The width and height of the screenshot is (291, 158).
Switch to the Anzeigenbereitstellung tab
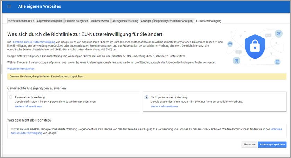point(125,21)
